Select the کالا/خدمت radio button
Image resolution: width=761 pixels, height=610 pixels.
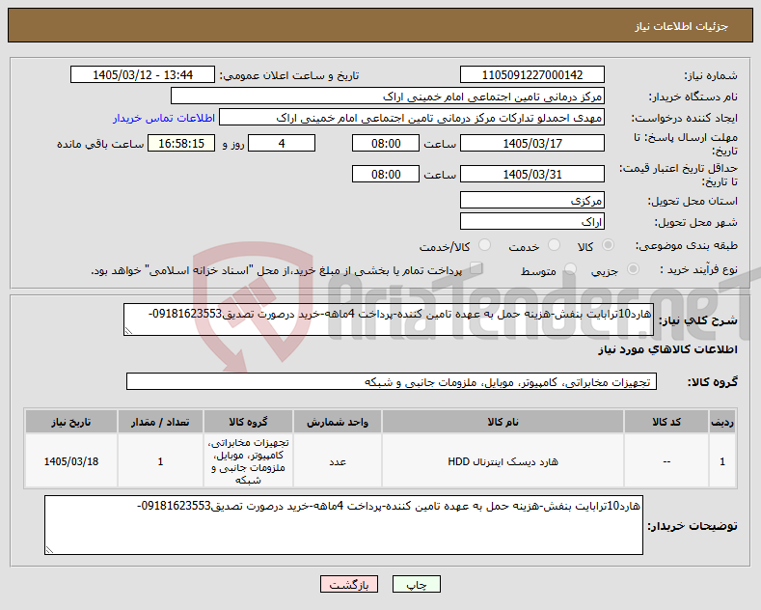click(x=485, y=245)
